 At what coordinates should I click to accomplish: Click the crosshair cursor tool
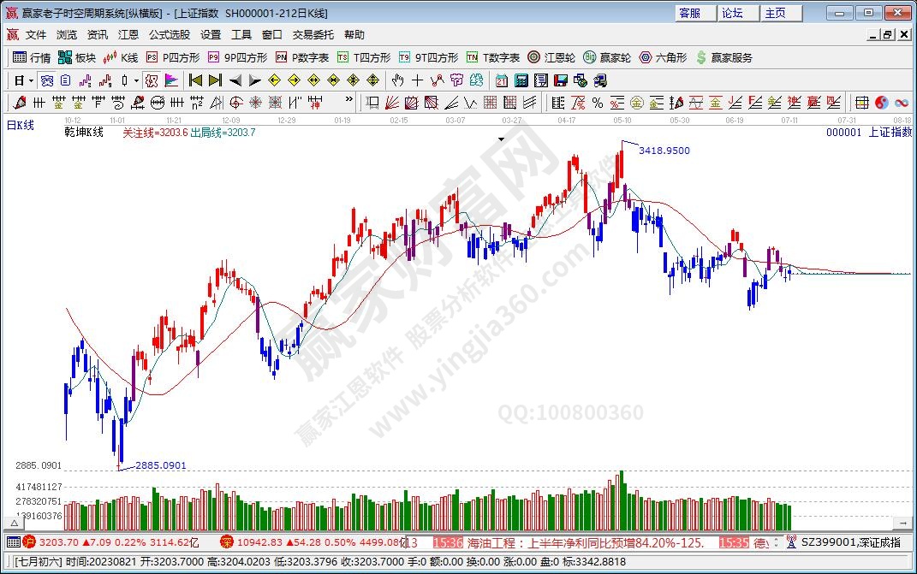tap(417, 80)
